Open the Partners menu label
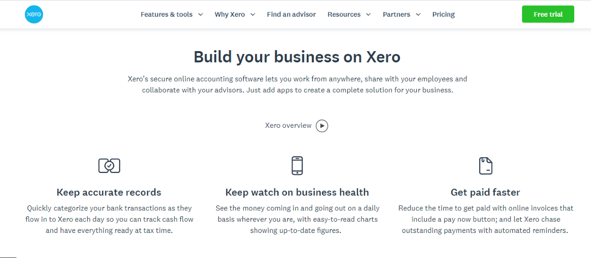 pos(396,14)
